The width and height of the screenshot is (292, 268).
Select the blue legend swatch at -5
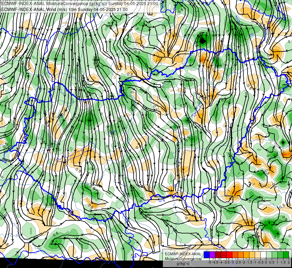pyautogui.click(x=207, y=255)
